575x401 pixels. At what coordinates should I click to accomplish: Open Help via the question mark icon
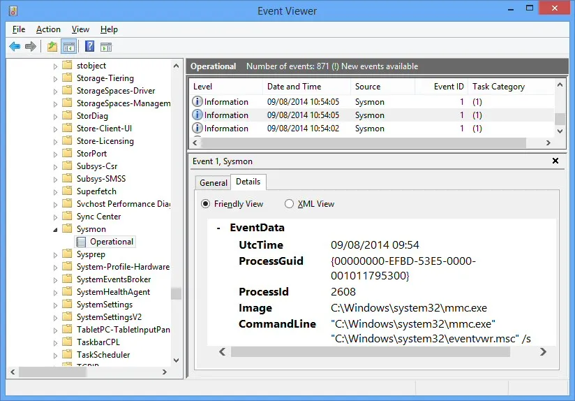(x=89, y=47)
